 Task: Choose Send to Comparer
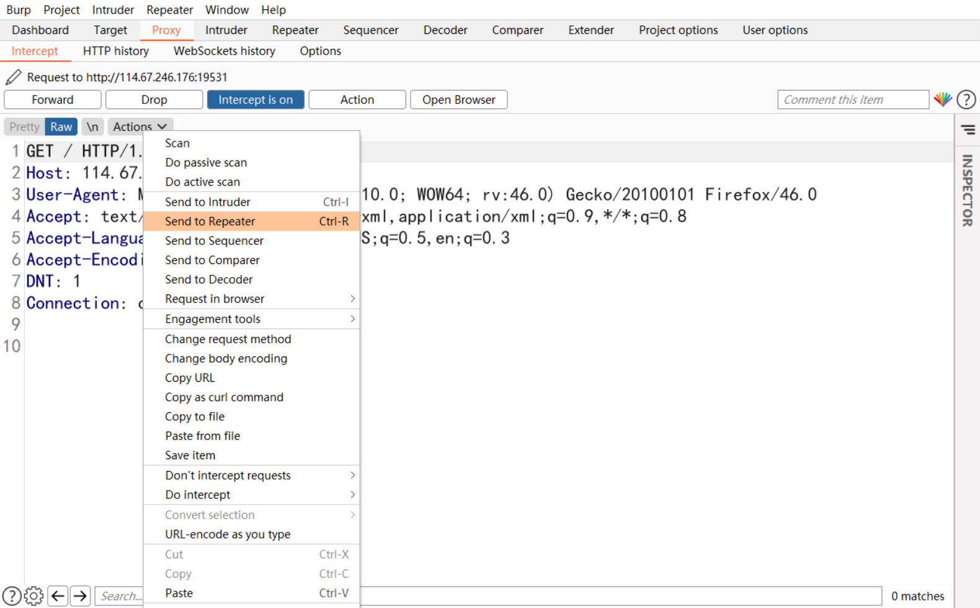pos(251,260)
